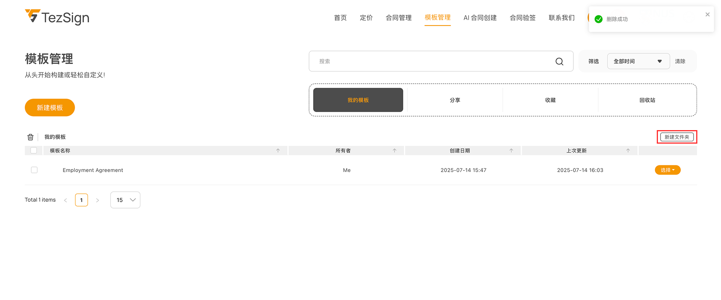Switch to the 回收站 tab
This screenshot has height=300, width=721.
pos(647,100)
